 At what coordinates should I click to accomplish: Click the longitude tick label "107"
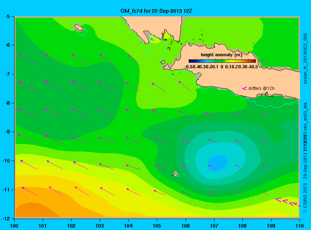click(214, 226)
